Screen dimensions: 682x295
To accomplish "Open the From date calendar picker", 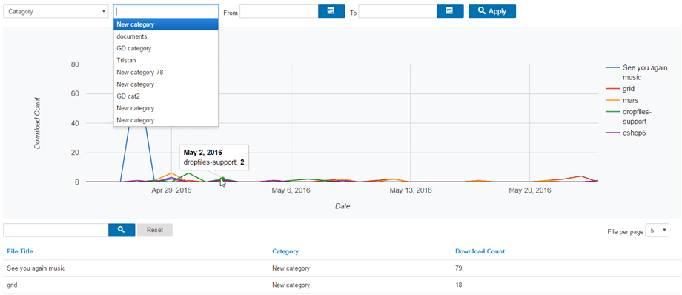I will (331, 11).
